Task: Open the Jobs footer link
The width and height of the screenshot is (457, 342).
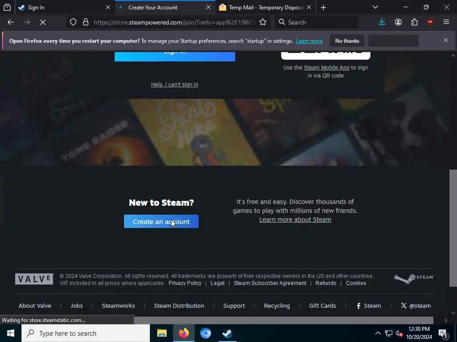Action: click(76, 305)
